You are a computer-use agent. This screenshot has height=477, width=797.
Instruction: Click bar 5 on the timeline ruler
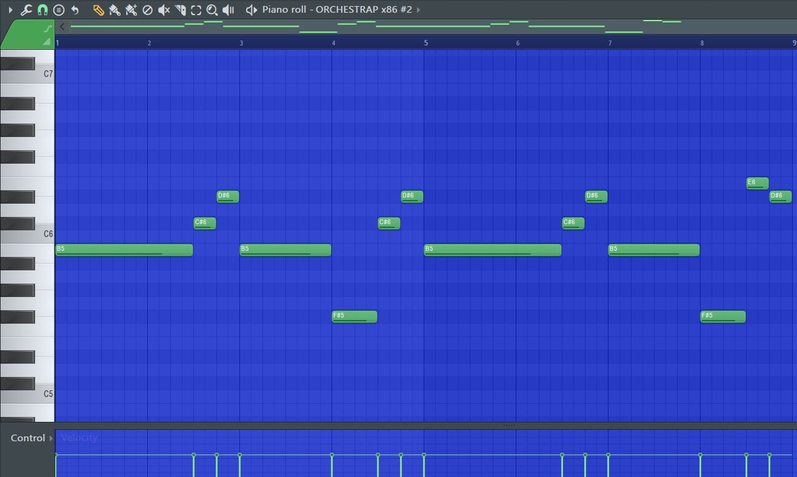click(425, 42)
